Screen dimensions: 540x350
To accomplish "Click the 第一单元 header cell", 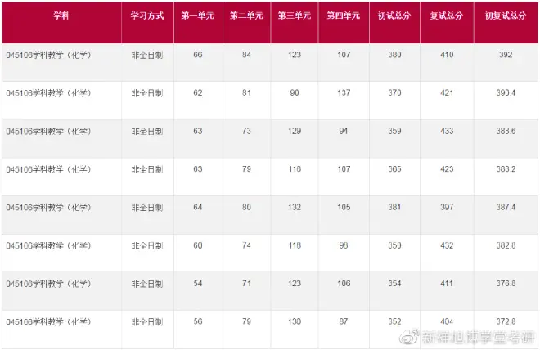I will point(197,16).
